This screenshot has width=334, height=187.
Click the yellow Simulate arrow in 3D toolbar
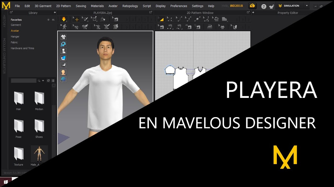64,19
